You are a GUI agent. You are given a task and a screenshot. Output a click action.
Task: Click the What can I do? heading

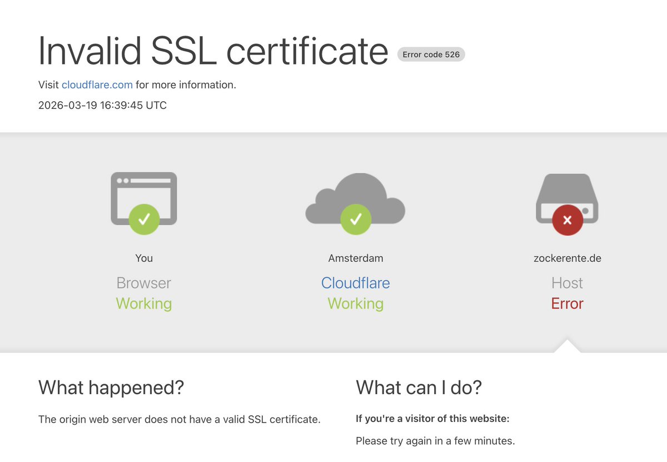419,388
